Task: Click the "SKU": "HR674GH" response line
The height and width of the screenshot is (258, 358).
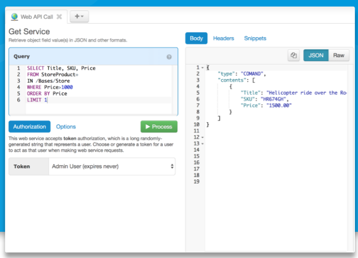Action: [265, 99]
